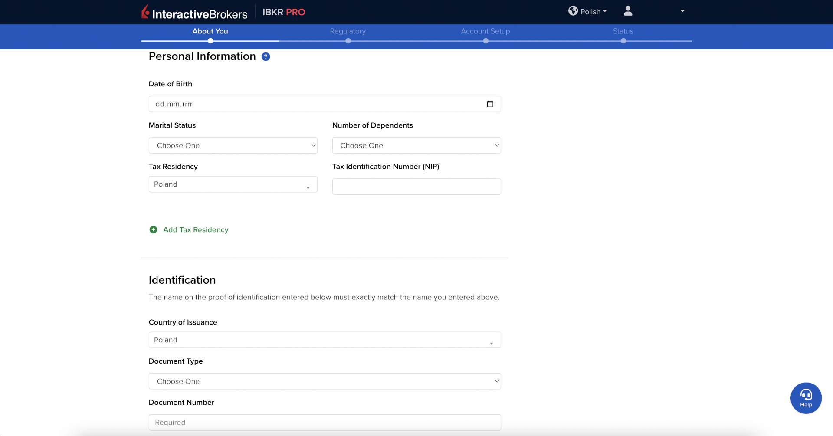Expand Number of Dependents dropdown
Viewport: 833px width, 436px height.
tap(416, 145)
